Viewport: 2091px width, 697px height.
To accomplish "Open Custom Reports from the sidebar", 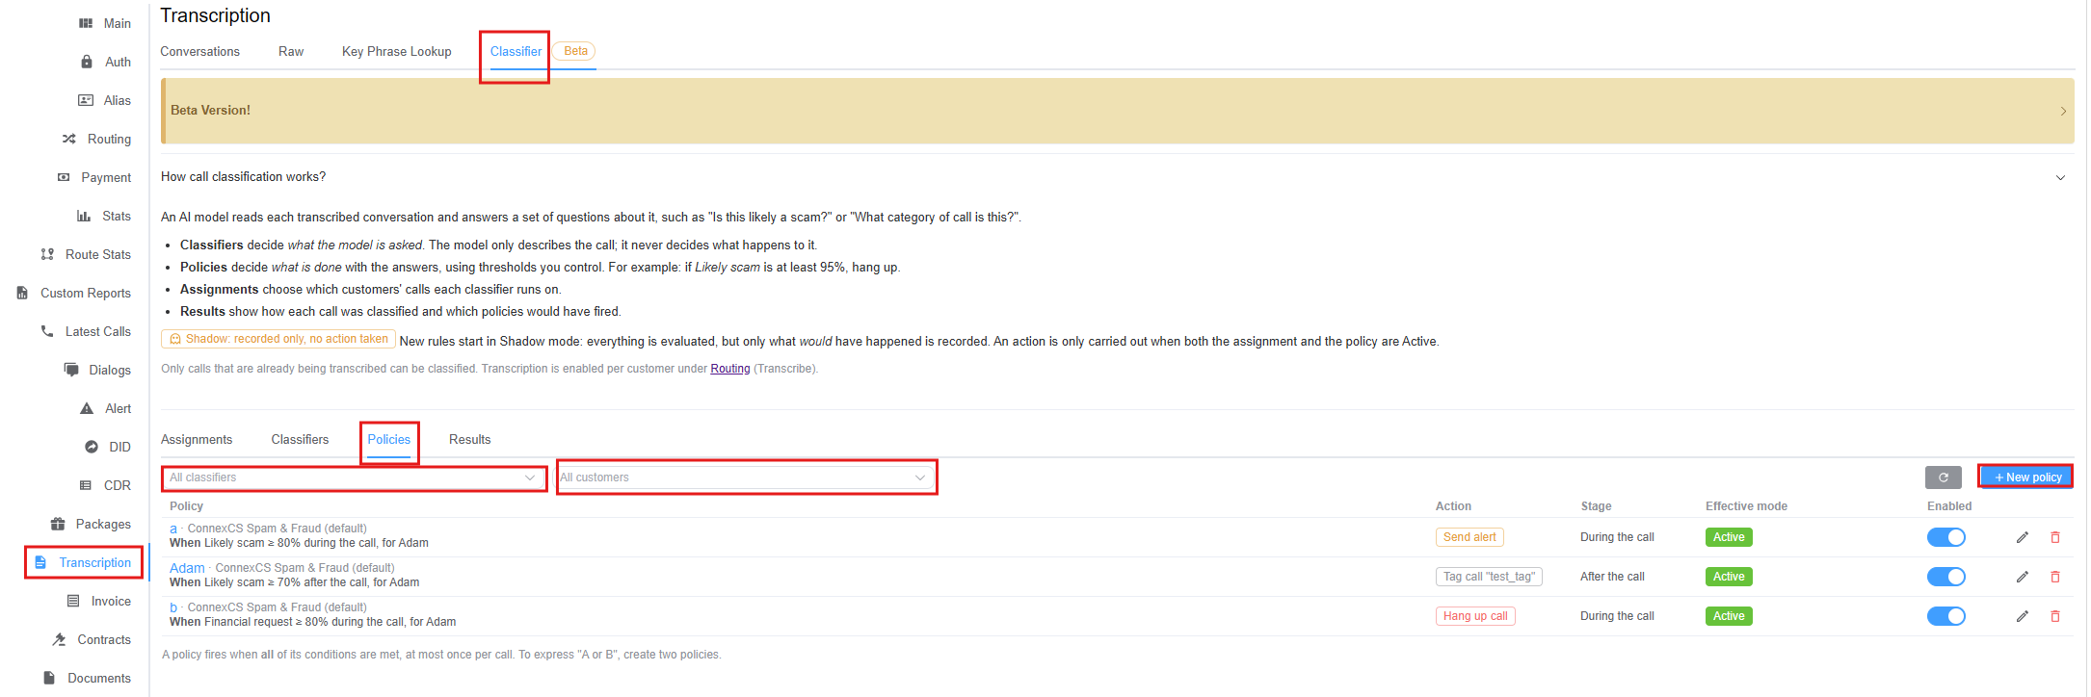I will tap(73, 293).
